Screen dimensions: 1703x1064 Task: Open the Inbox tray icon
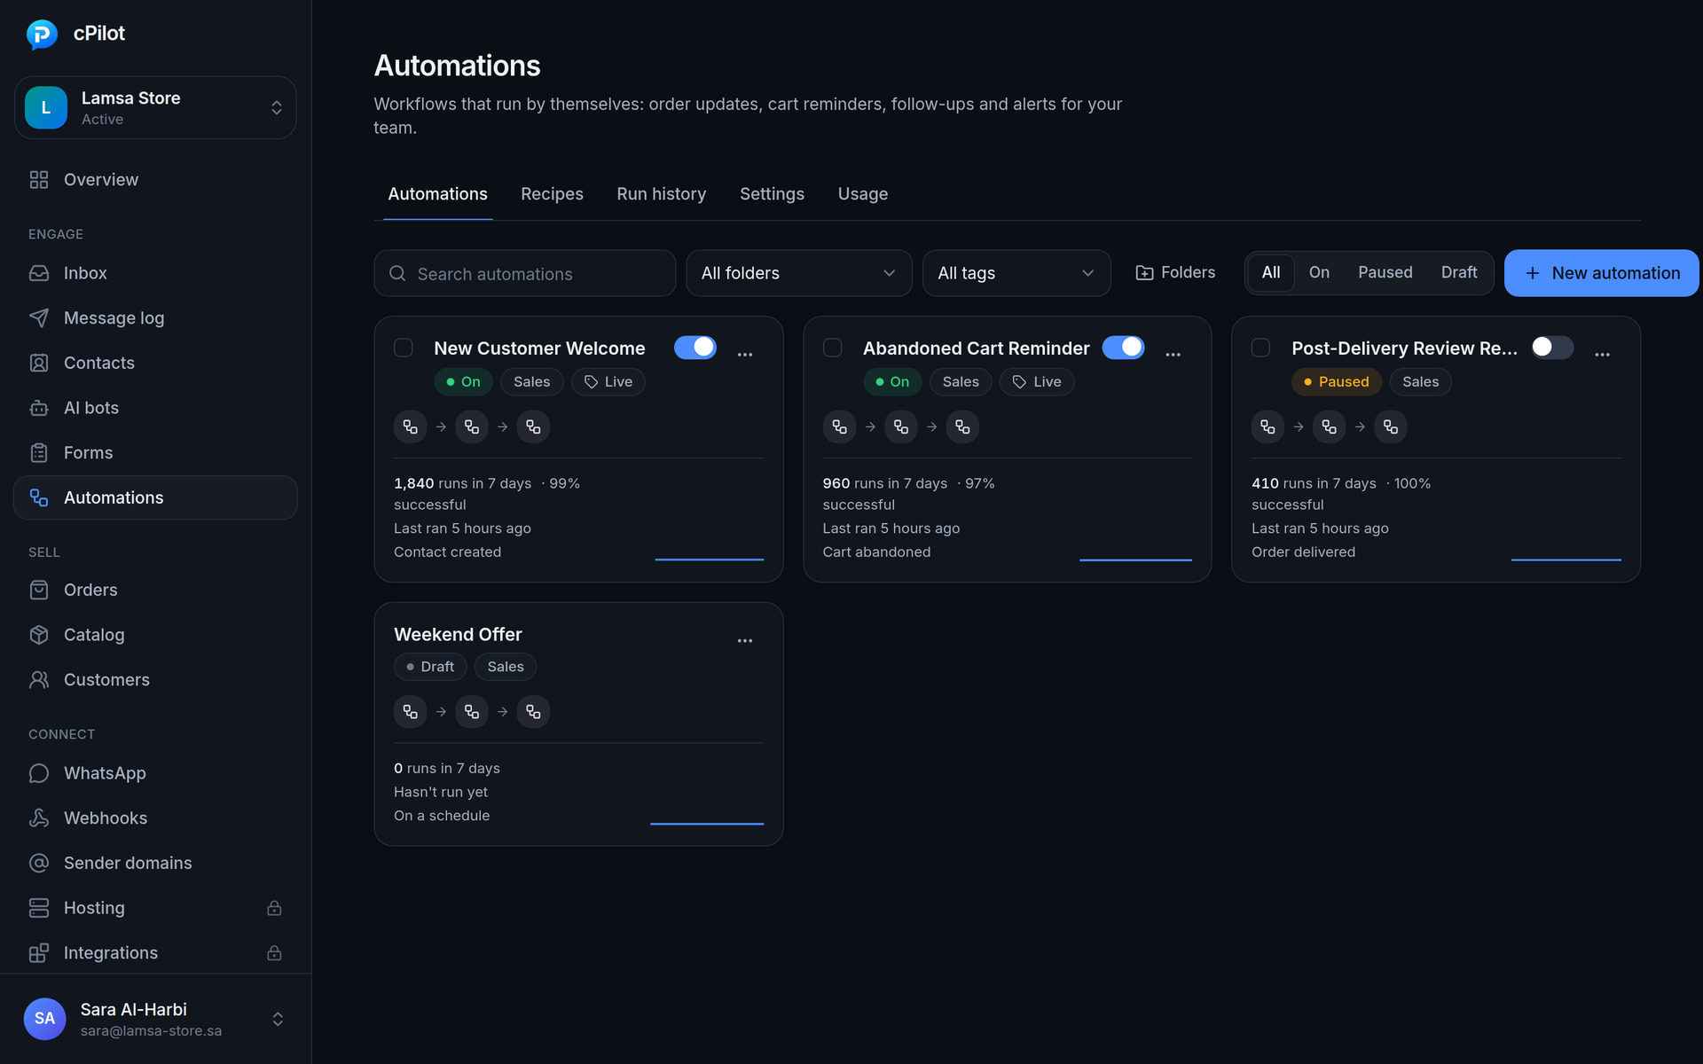[x=39, y=273]
